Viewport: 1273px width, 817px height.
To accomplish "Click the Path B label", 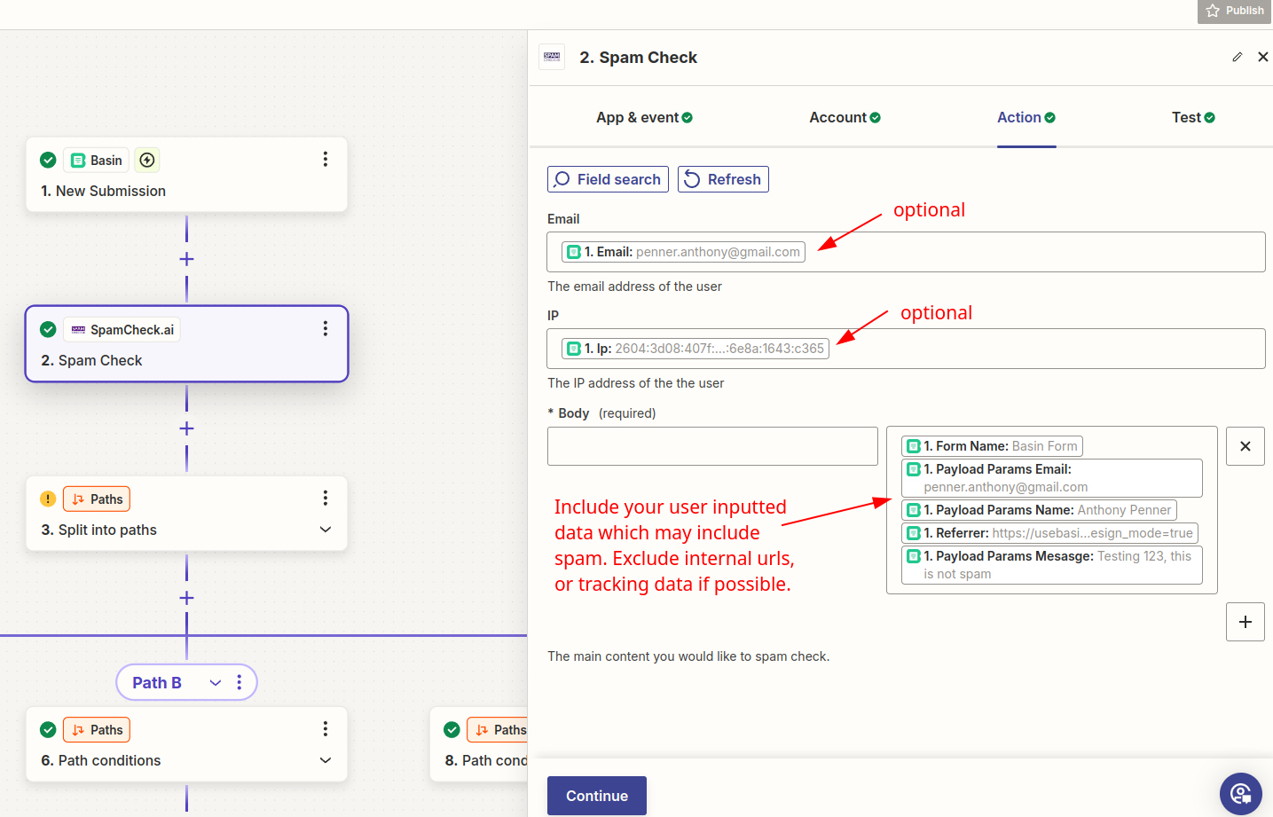I will (x=157, y=683).
